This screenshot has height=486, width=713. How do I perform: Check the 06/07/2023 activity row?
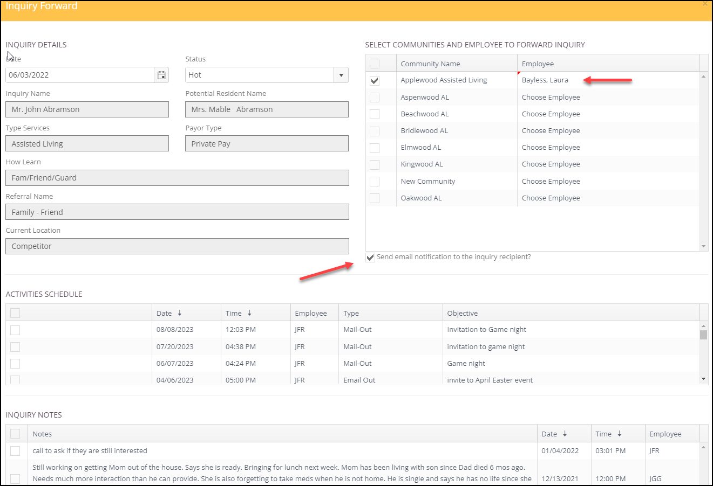pyautogui.click(x=15, y=364)
